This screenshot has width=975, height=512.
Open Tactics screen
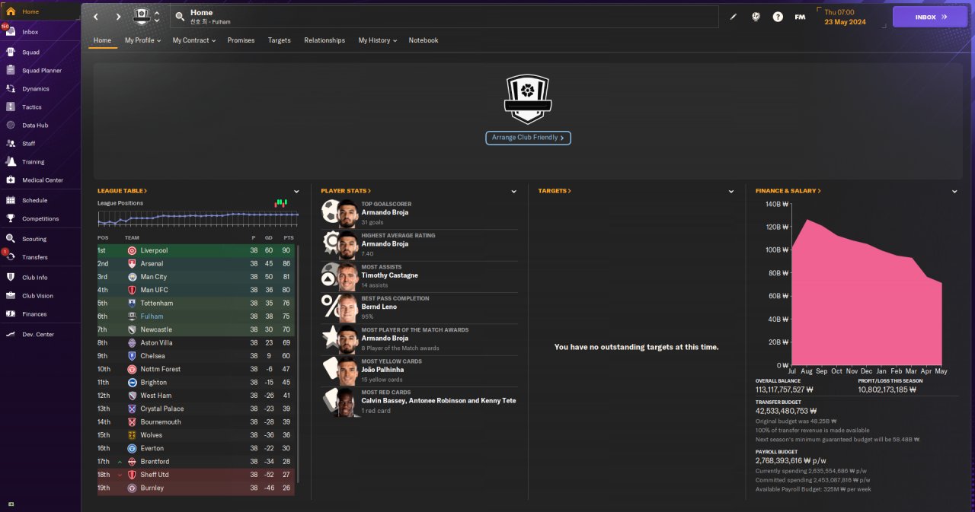32,107
